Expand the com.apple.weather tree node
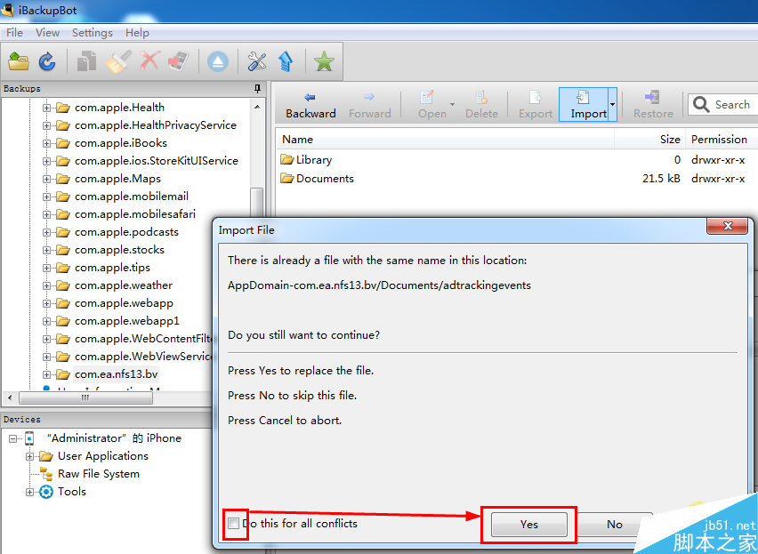Screen dimensions: 758x554 [46, 286]
